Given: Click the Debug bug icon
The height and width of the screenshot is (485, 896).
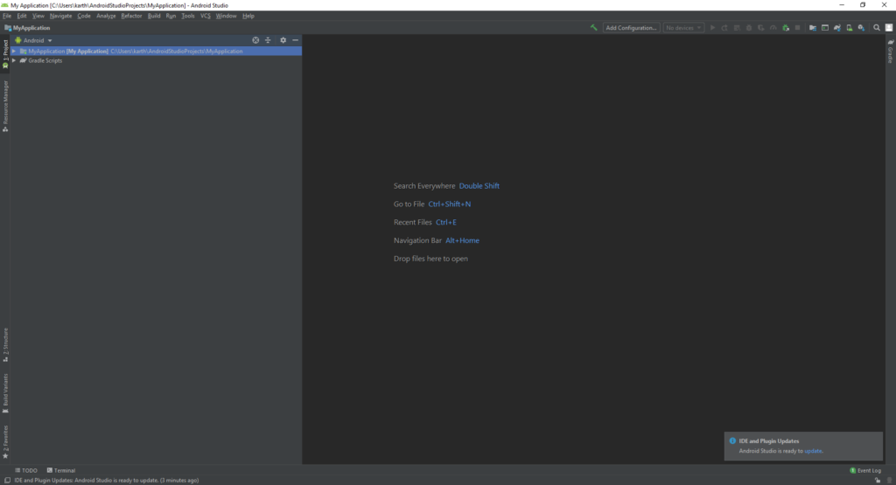Looking at the screenshot, I should point(749,27).
